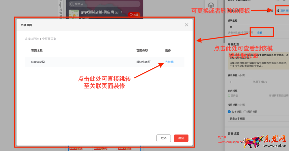Click the 关注 heart follow button
The image size is (289, 151).
(x=134, y=15)
